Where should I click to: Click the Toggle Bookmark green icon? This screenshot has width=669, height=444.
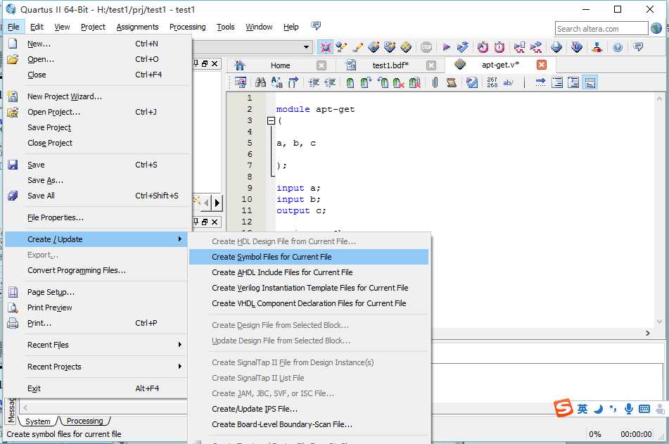pyautogui.click(x=350, y=82)
